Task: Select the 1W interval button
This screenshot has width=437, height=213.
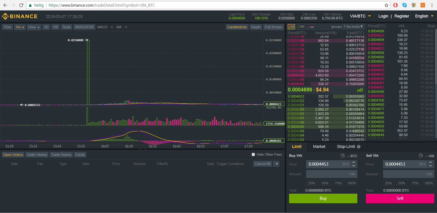Action: (55, 27)
